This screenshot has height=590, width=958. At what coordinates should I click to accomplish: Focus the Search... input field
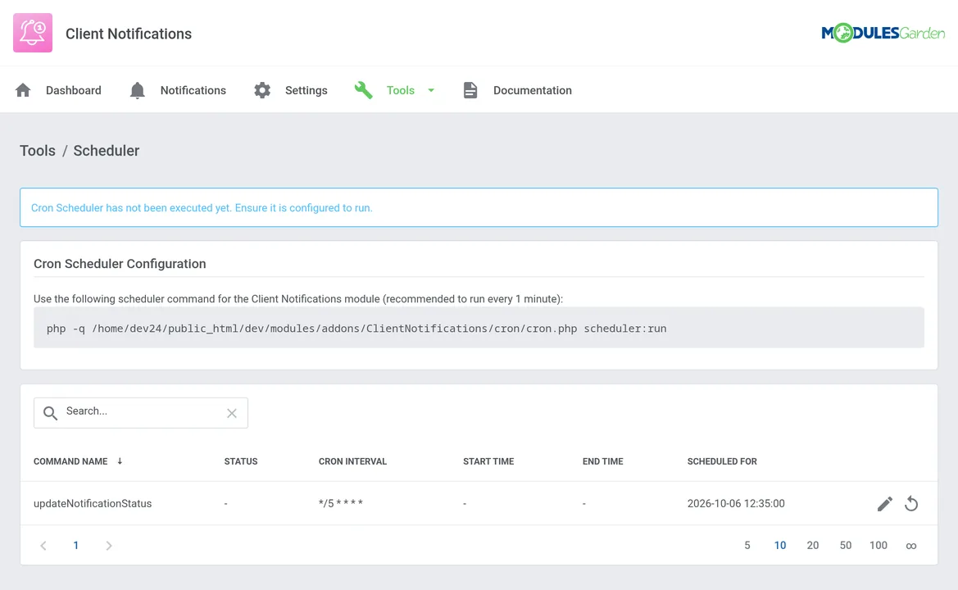(140, 413)
